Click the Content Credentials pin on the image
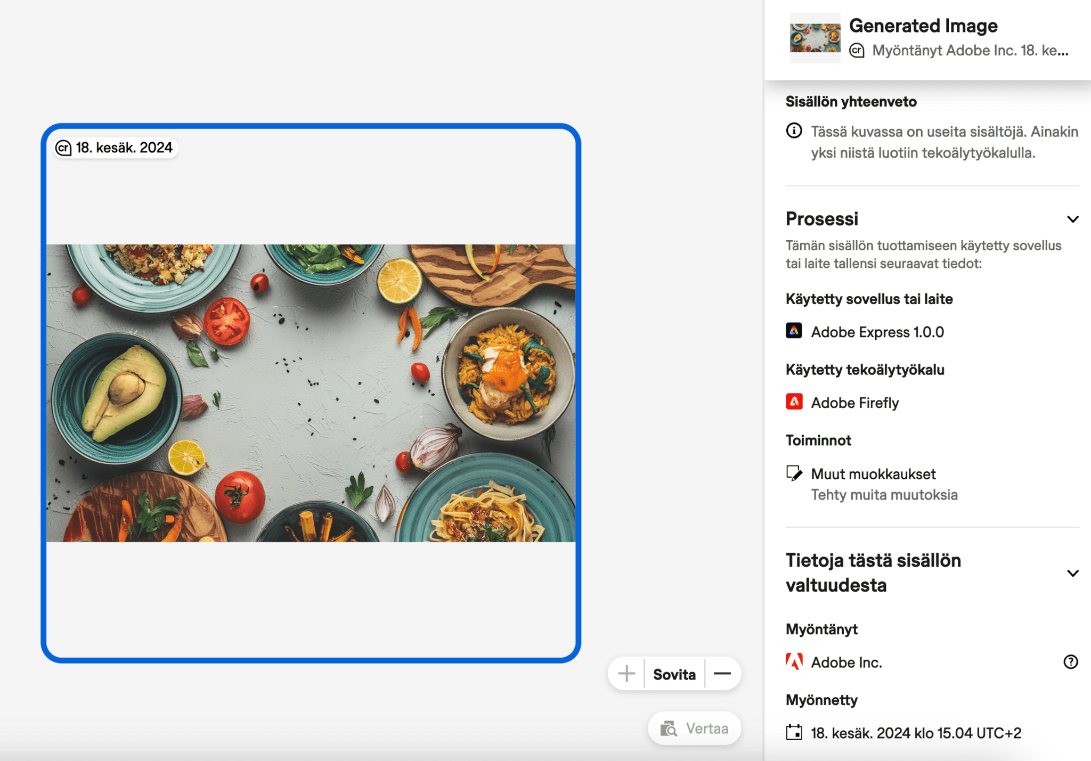This screenshot has width=1091, height=761. point(63,148)
